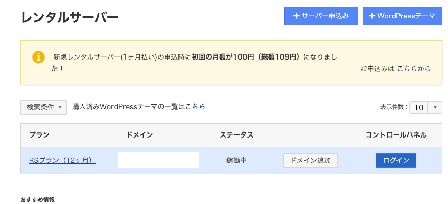Expand the 検索条件 dropdown
Image resolution: width=448 pixels, height=204 pixels.
coord(43,108)
